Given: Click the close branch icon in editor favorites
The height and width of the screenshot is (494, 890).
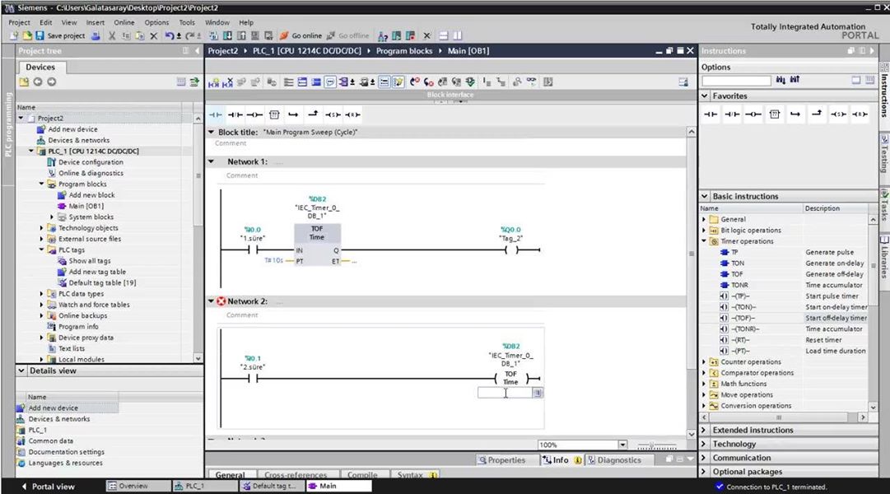Looking at the screenshot, I should (313, 114).
